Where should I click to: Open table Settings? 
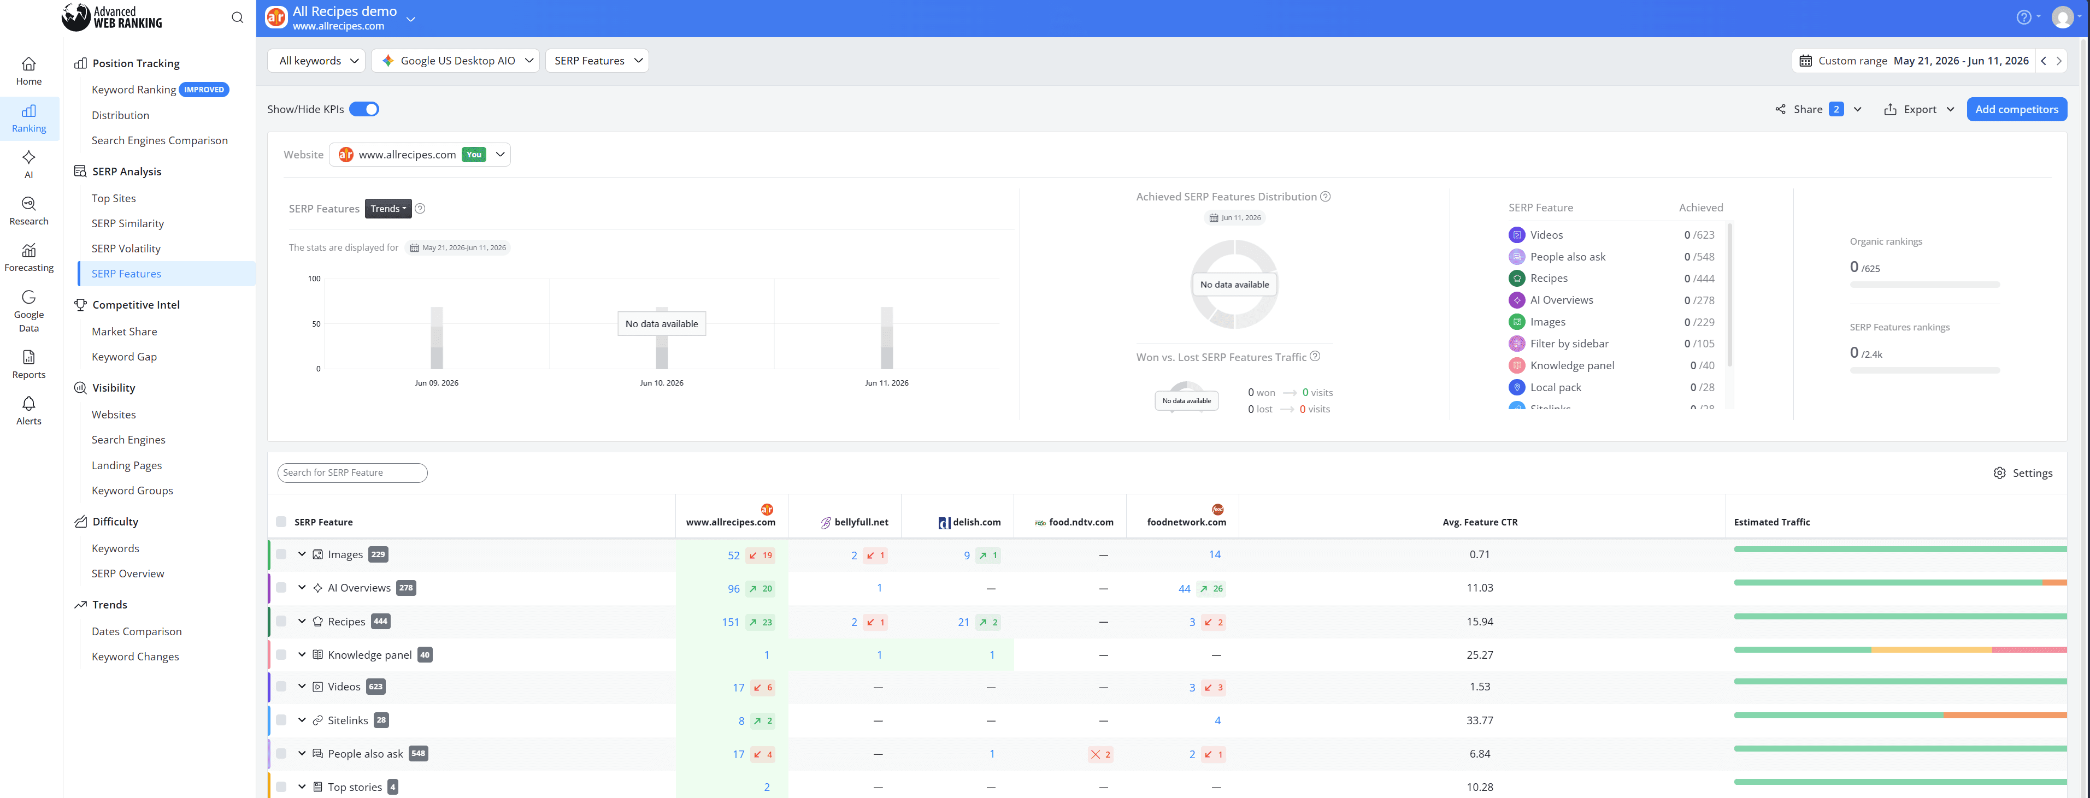coord(2023,473)
